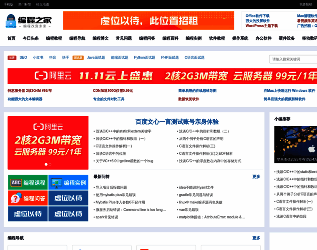317x250 pixels.
Task: Open 今日头条 navigation item
Action: pyautogui.click(x=31, y=38)
